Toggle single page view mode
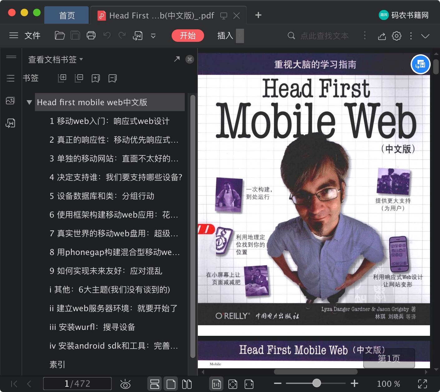 pyautogui.click(x=171, y=384)
